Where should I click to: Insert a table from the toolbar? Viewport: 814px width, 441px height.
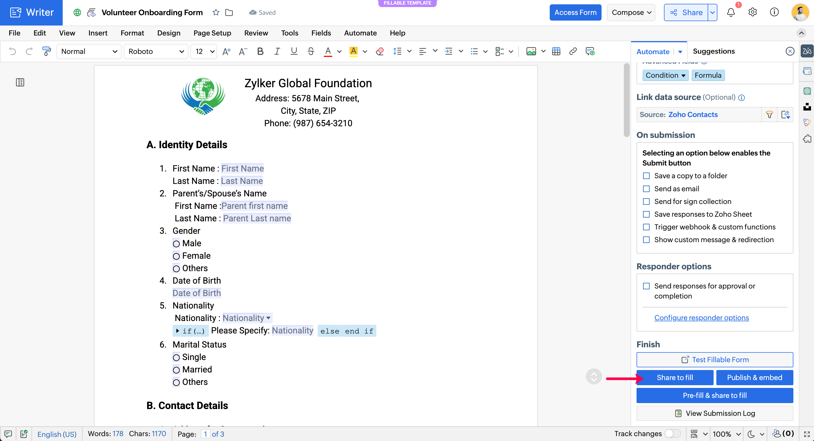(x=556, y=51)
